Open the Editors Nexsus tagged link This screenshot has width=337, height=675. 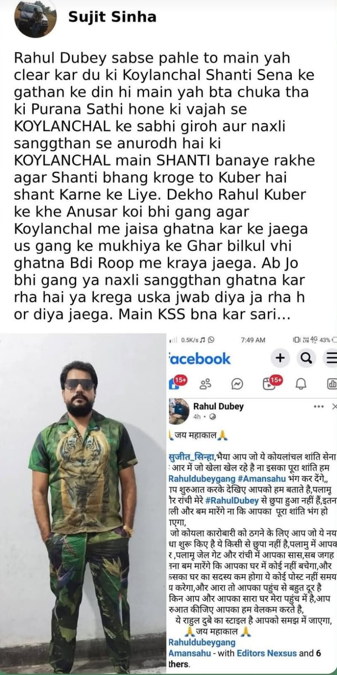[x=267, y=653]
